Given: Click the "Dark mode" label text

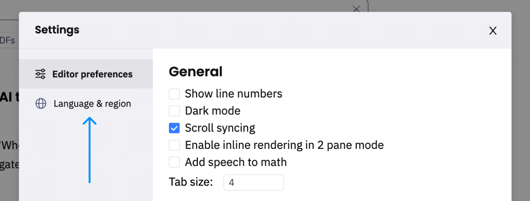Looking at the screenshot, I should tap(213, 111).
